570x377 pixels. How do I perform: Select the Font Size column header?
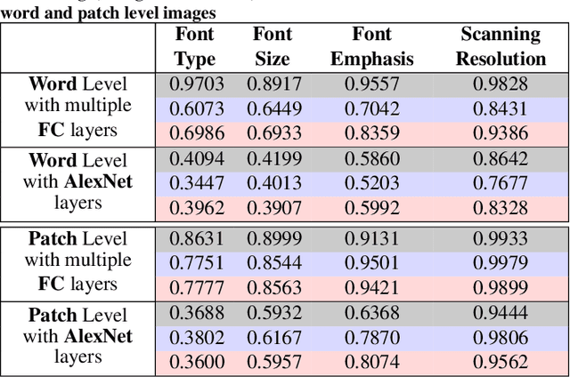coord(272,47)
